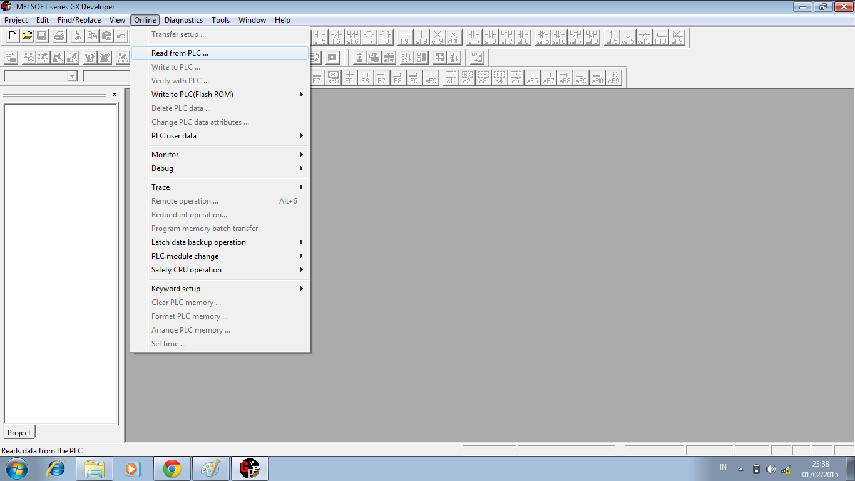Insert a rising pulse contact (sF7 icon)
Screen dimensions: 855x481
474,38
